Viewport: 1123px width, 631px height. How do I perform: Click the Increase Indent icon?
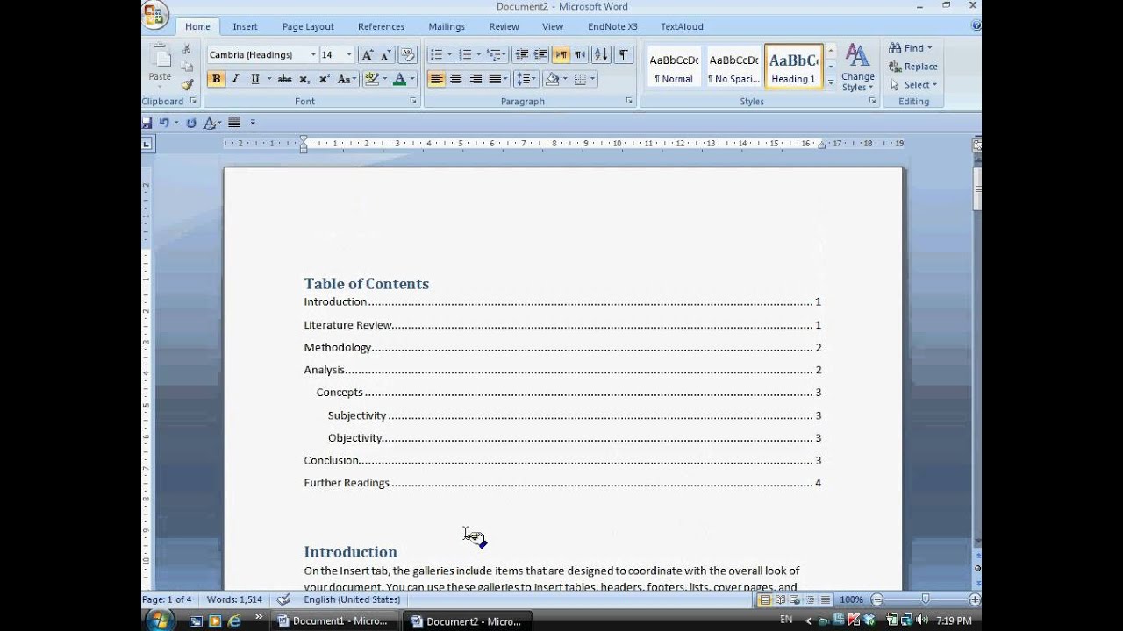pyautogui.click(x=540, y=54)
